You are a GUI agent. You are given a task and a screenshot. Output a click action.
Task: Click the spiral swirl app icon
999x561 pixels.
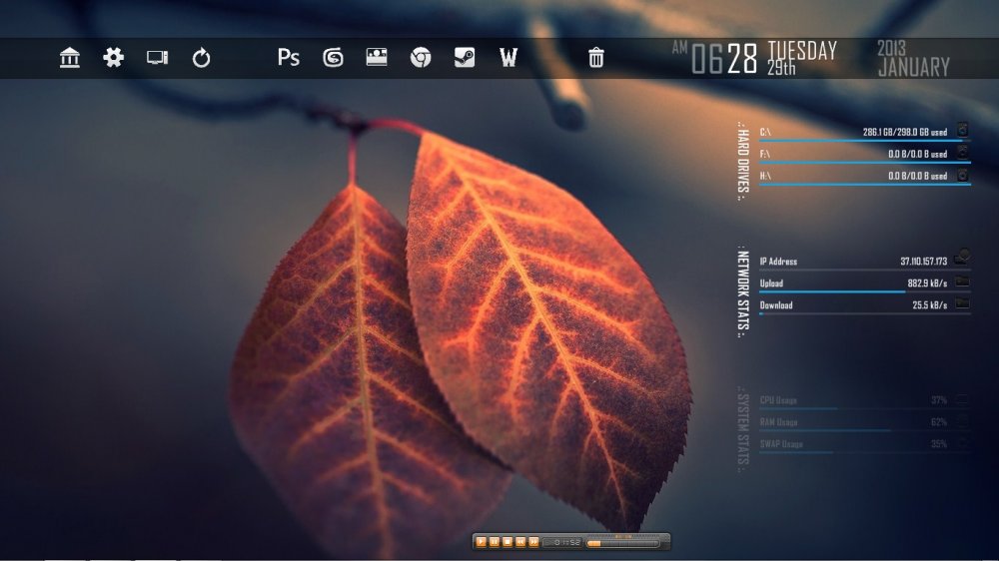tap(333, 58)
